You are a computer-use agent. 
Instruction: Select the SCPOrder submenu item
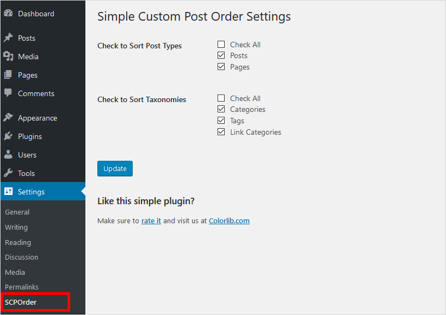[x=21, y=302]
